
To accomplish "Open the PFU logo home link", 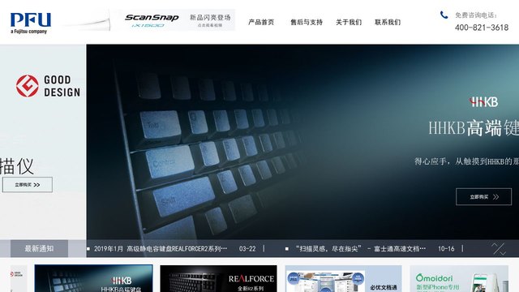I will tap(31, 24).
